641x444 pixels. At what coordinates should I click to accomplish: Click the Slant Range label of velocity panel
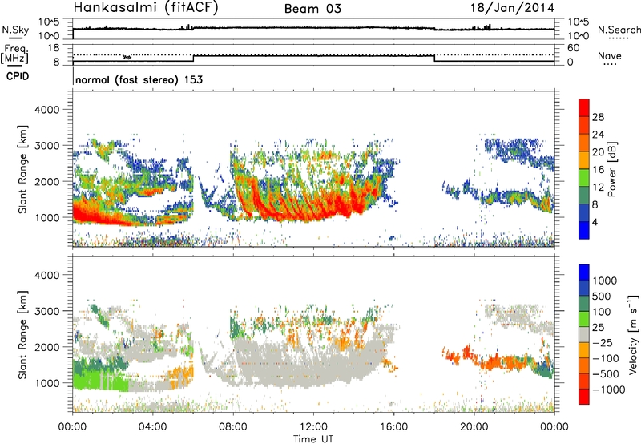22,334
